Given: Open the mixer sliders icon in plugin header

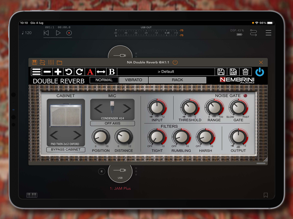Looking at the screenshot, I should pos(51,62).
